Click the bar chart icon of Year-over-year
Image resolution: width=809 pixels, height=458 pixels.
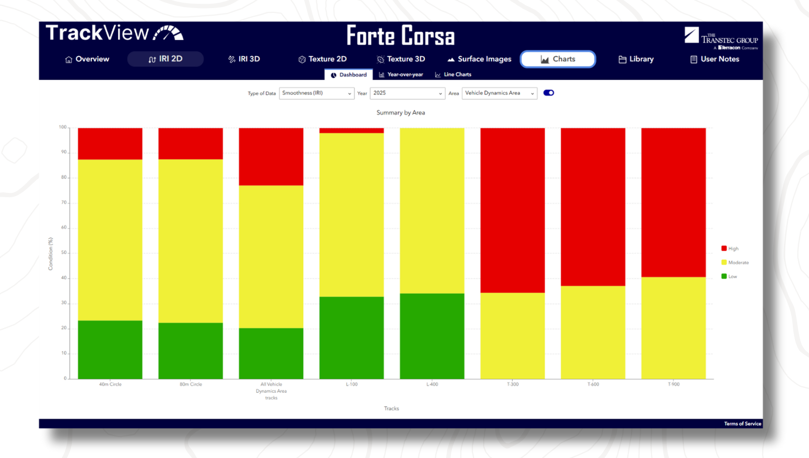tap(382, 75)
